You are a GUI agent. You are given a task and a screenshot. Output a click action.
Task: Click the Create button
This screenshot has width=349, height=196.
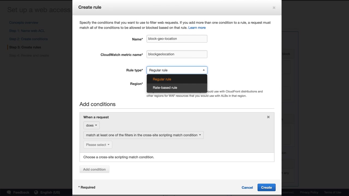tap(266, 188)
